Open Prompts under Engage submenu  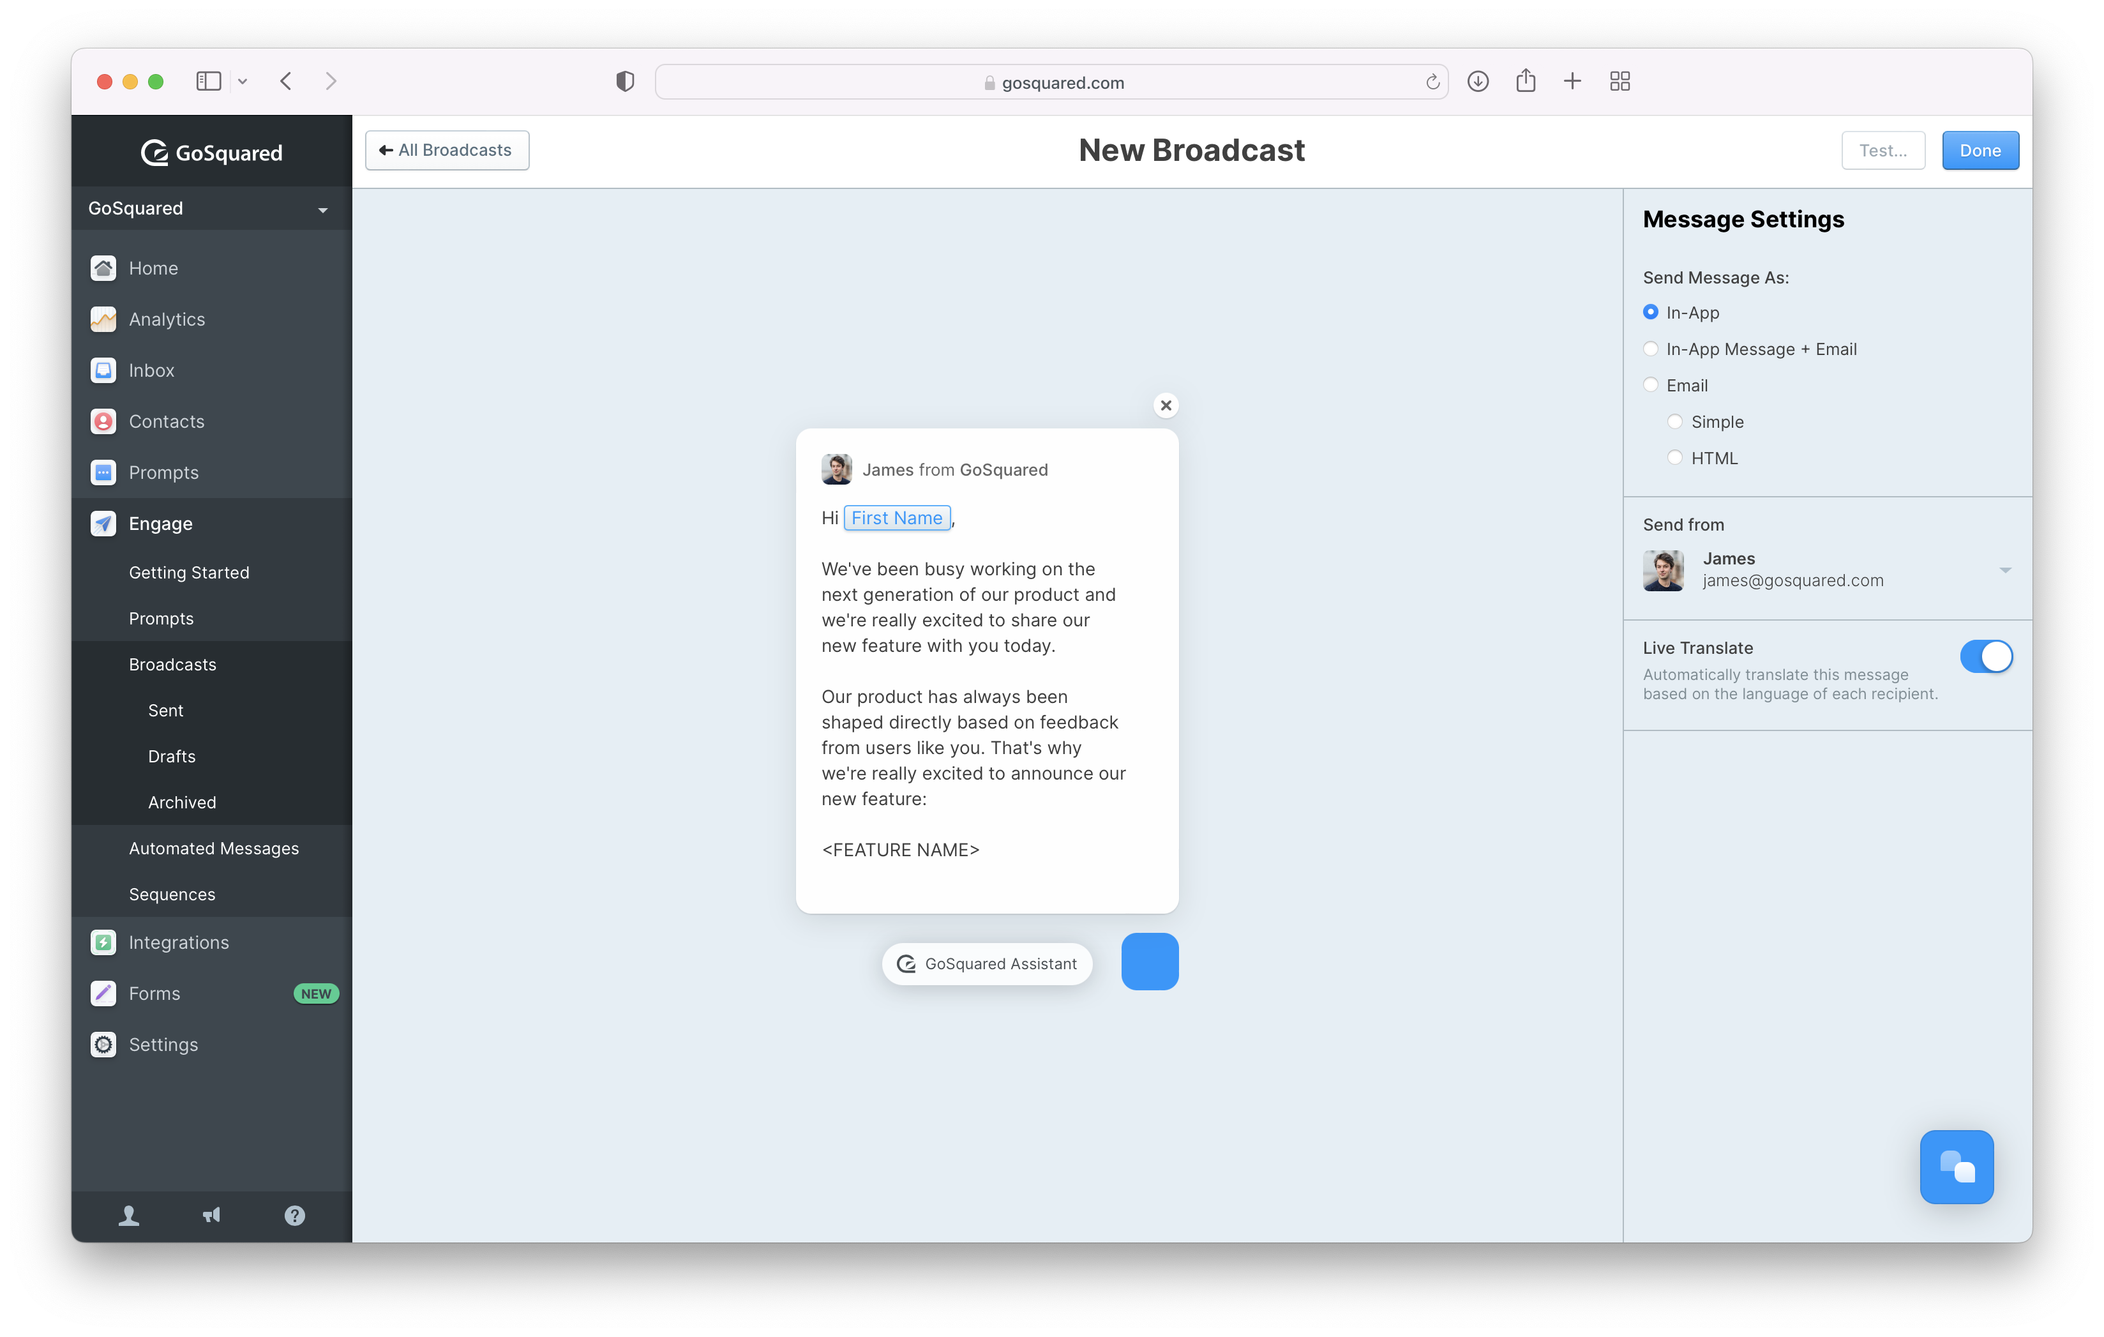coord(162,619)
